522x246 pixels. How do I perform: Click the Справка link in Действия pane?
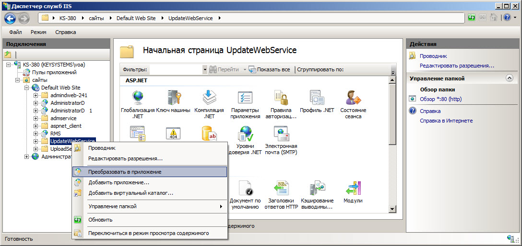pos(430,111)
